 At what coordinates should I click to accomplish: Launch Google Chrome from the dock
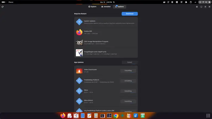pyautogui.click(x=116, y=116)
